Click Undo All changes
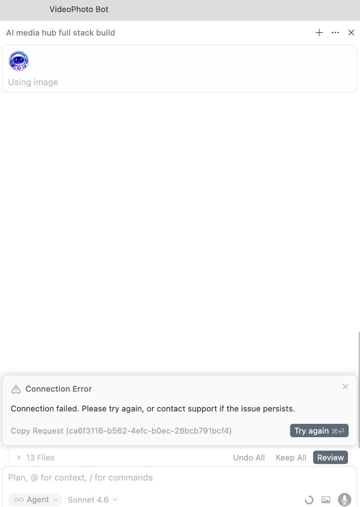 [x=249, y=457]
